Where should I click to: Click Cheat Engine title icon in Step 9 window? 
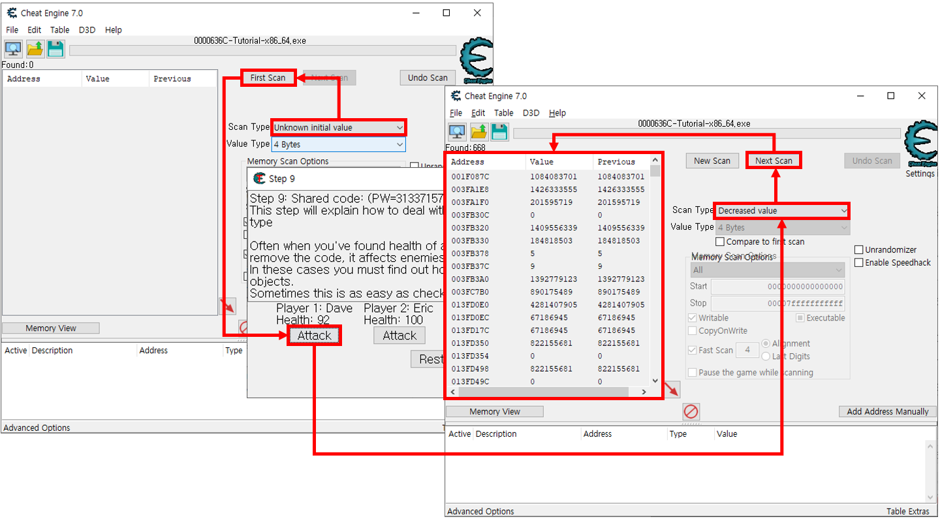[259, 178]
